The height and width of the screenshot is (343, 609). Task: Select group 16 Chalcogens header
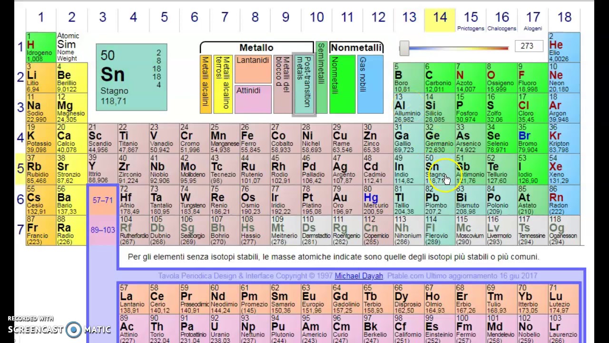pos(501,19)
